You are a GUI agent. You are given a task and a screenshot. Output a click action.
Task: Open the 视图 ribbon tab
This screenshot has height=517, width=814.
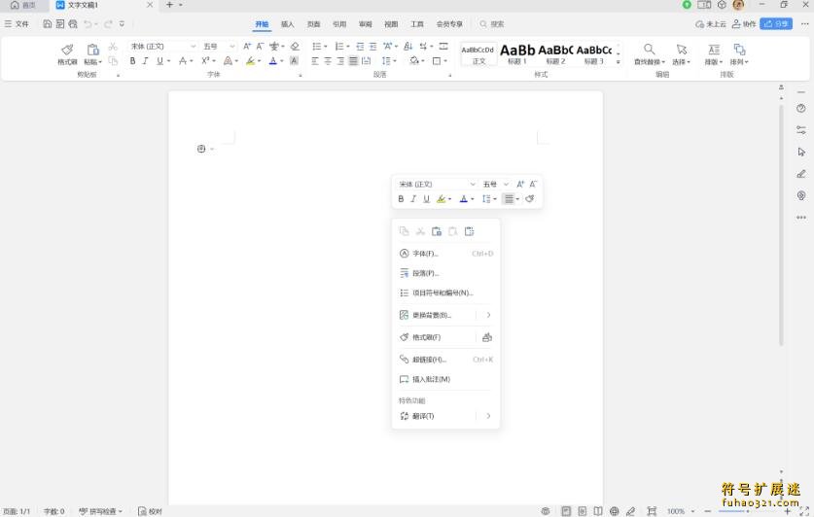point(391,24)
